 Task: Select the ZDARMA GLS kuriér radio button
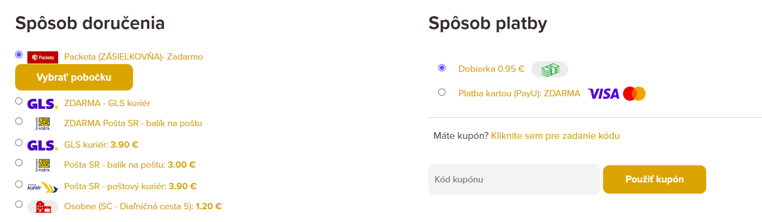19,101
